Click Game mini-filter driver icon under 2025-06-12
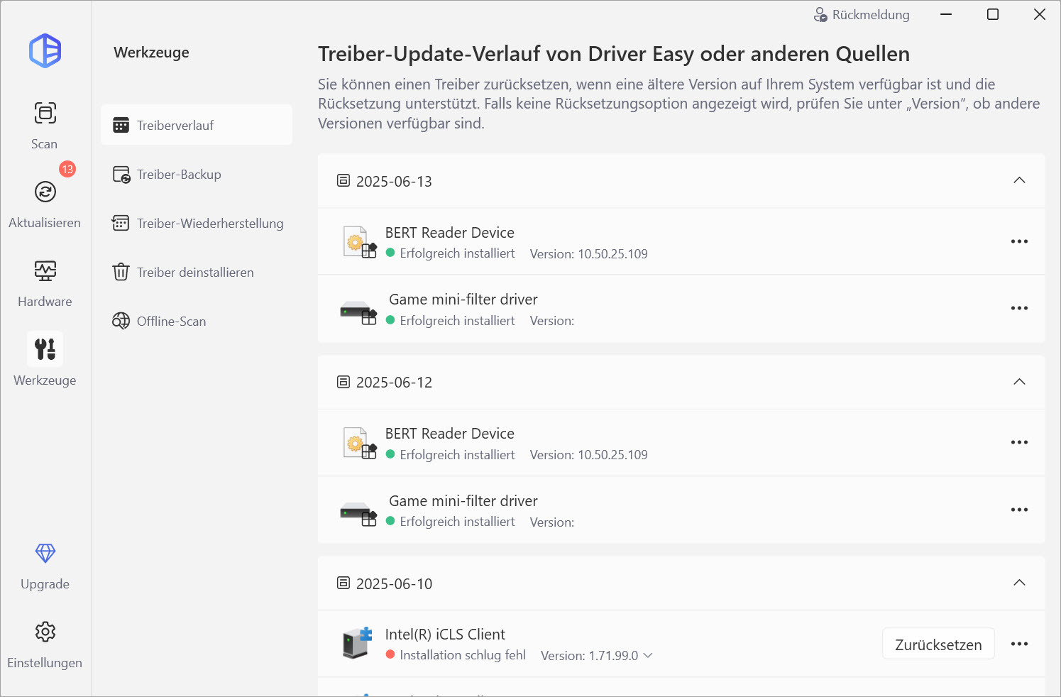The width and height of the screenshot is (1061, 697). (358, 513)
